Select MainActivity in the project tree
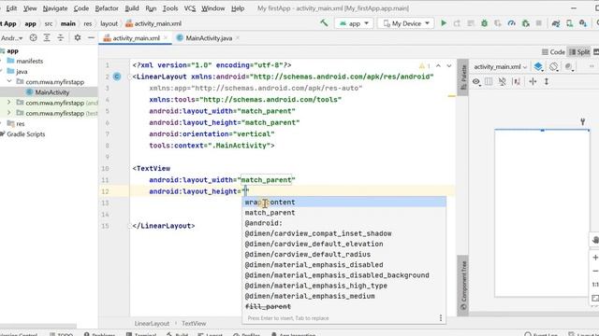 pos(48,92)
